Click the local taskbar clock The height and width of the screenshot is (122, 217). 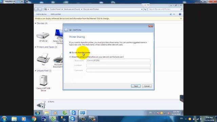[x=209, y=119]
